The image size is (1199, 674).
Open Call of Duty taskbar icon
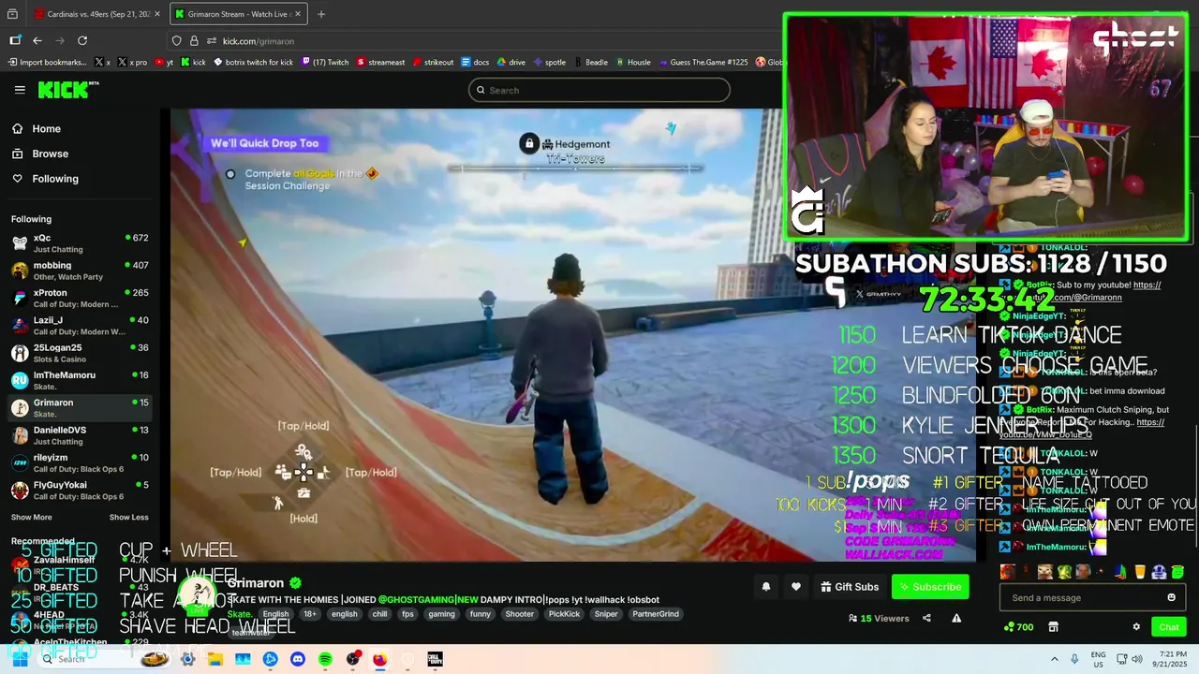click(x=435, y=659)
